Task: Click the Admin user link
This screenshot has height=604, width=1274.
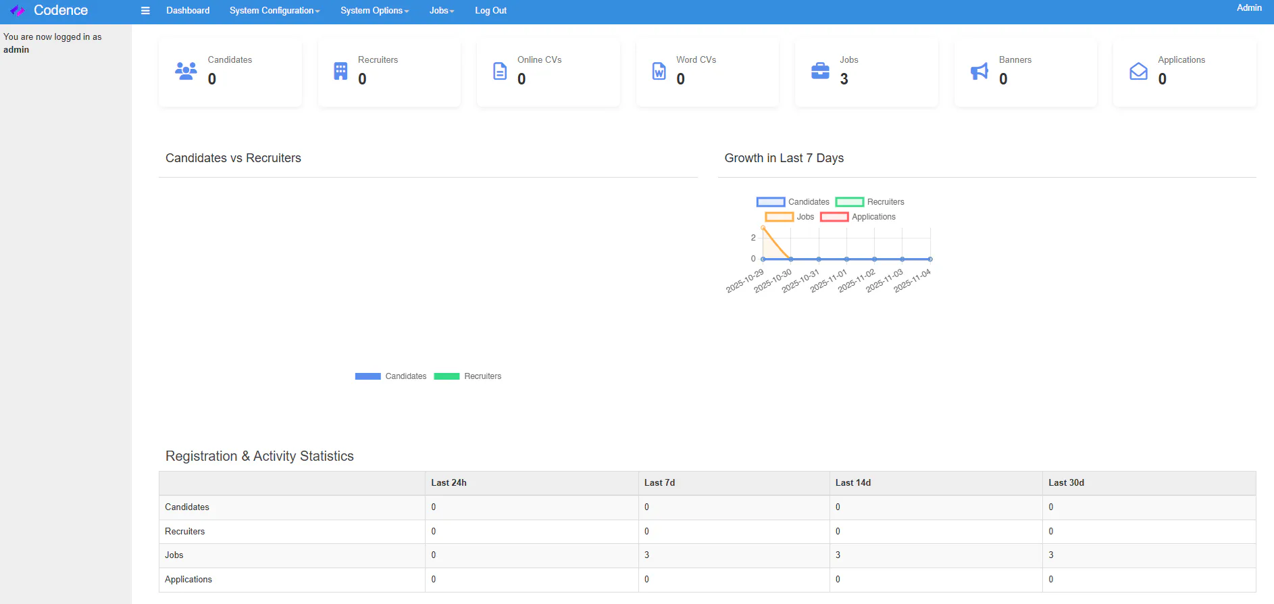Action: [x=1249, y=8]
